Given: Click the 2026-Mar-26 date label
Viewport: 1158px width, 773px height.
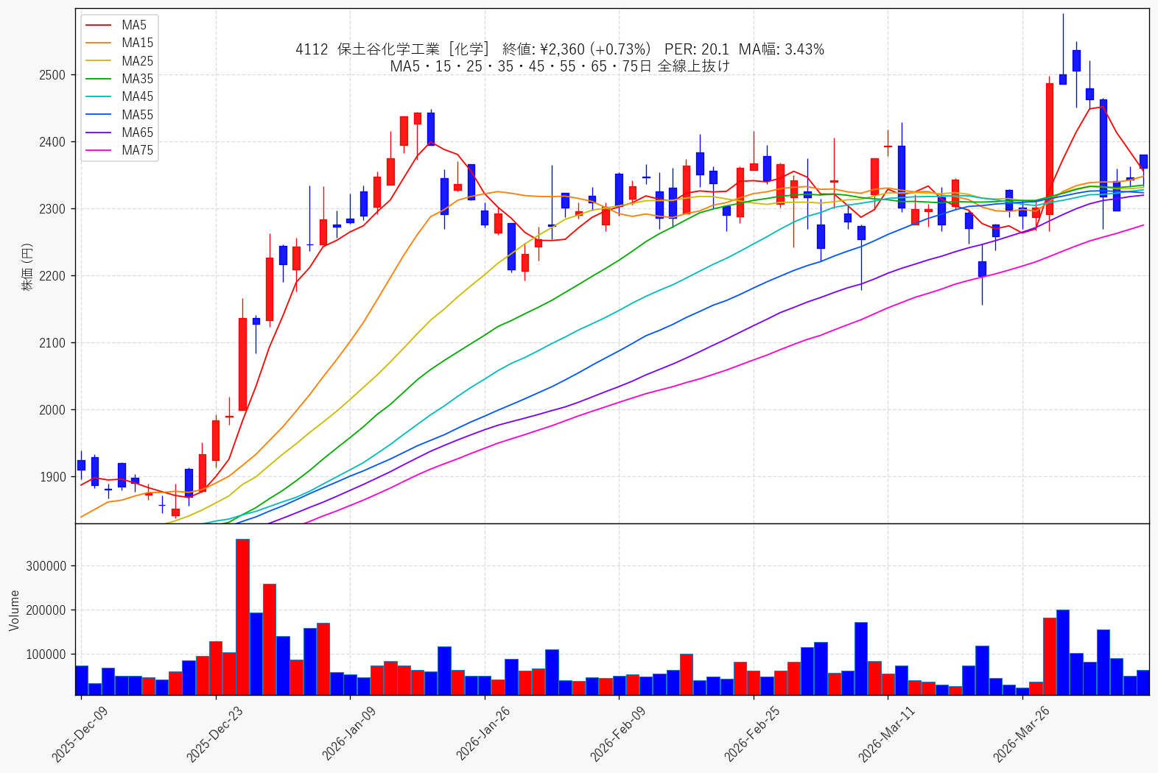Looking at the screenshot, I should [1021, 733].
